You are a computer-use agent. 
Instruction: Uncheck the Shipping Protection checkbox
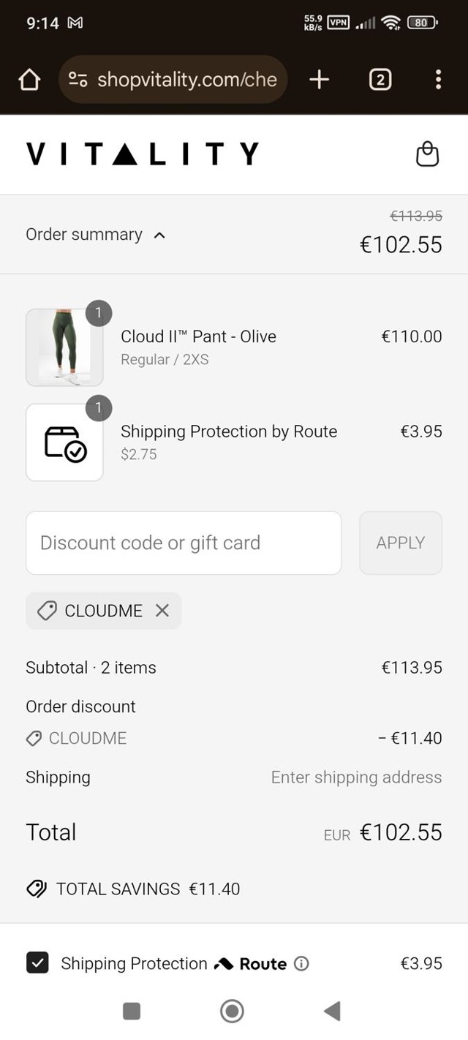coord(37,962)
